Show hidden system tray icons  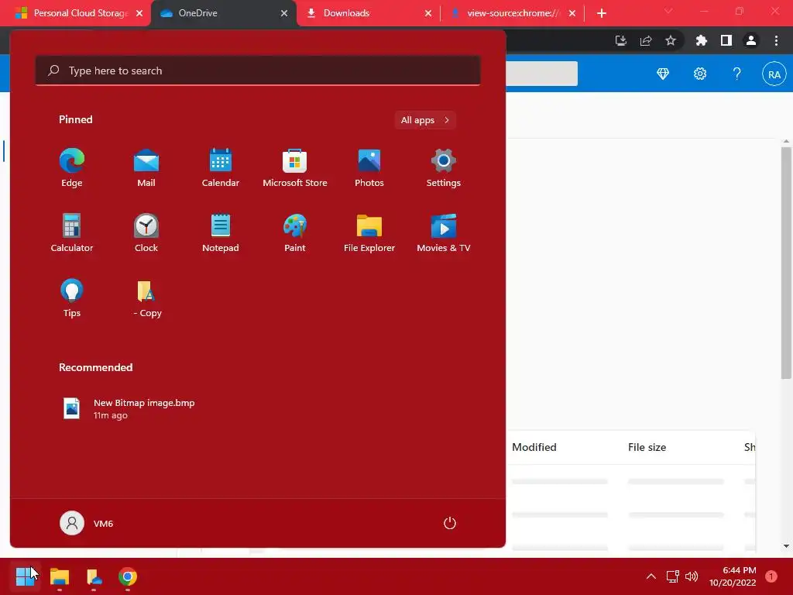pos(651,576)
